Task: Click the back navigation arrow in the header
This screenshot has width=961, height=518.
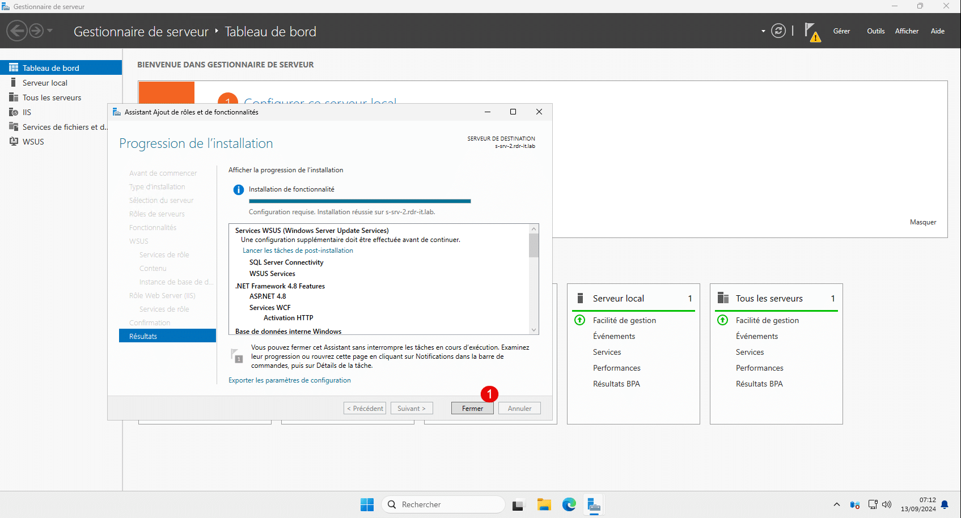Action: pyautogui.click(x=17, y=31)
